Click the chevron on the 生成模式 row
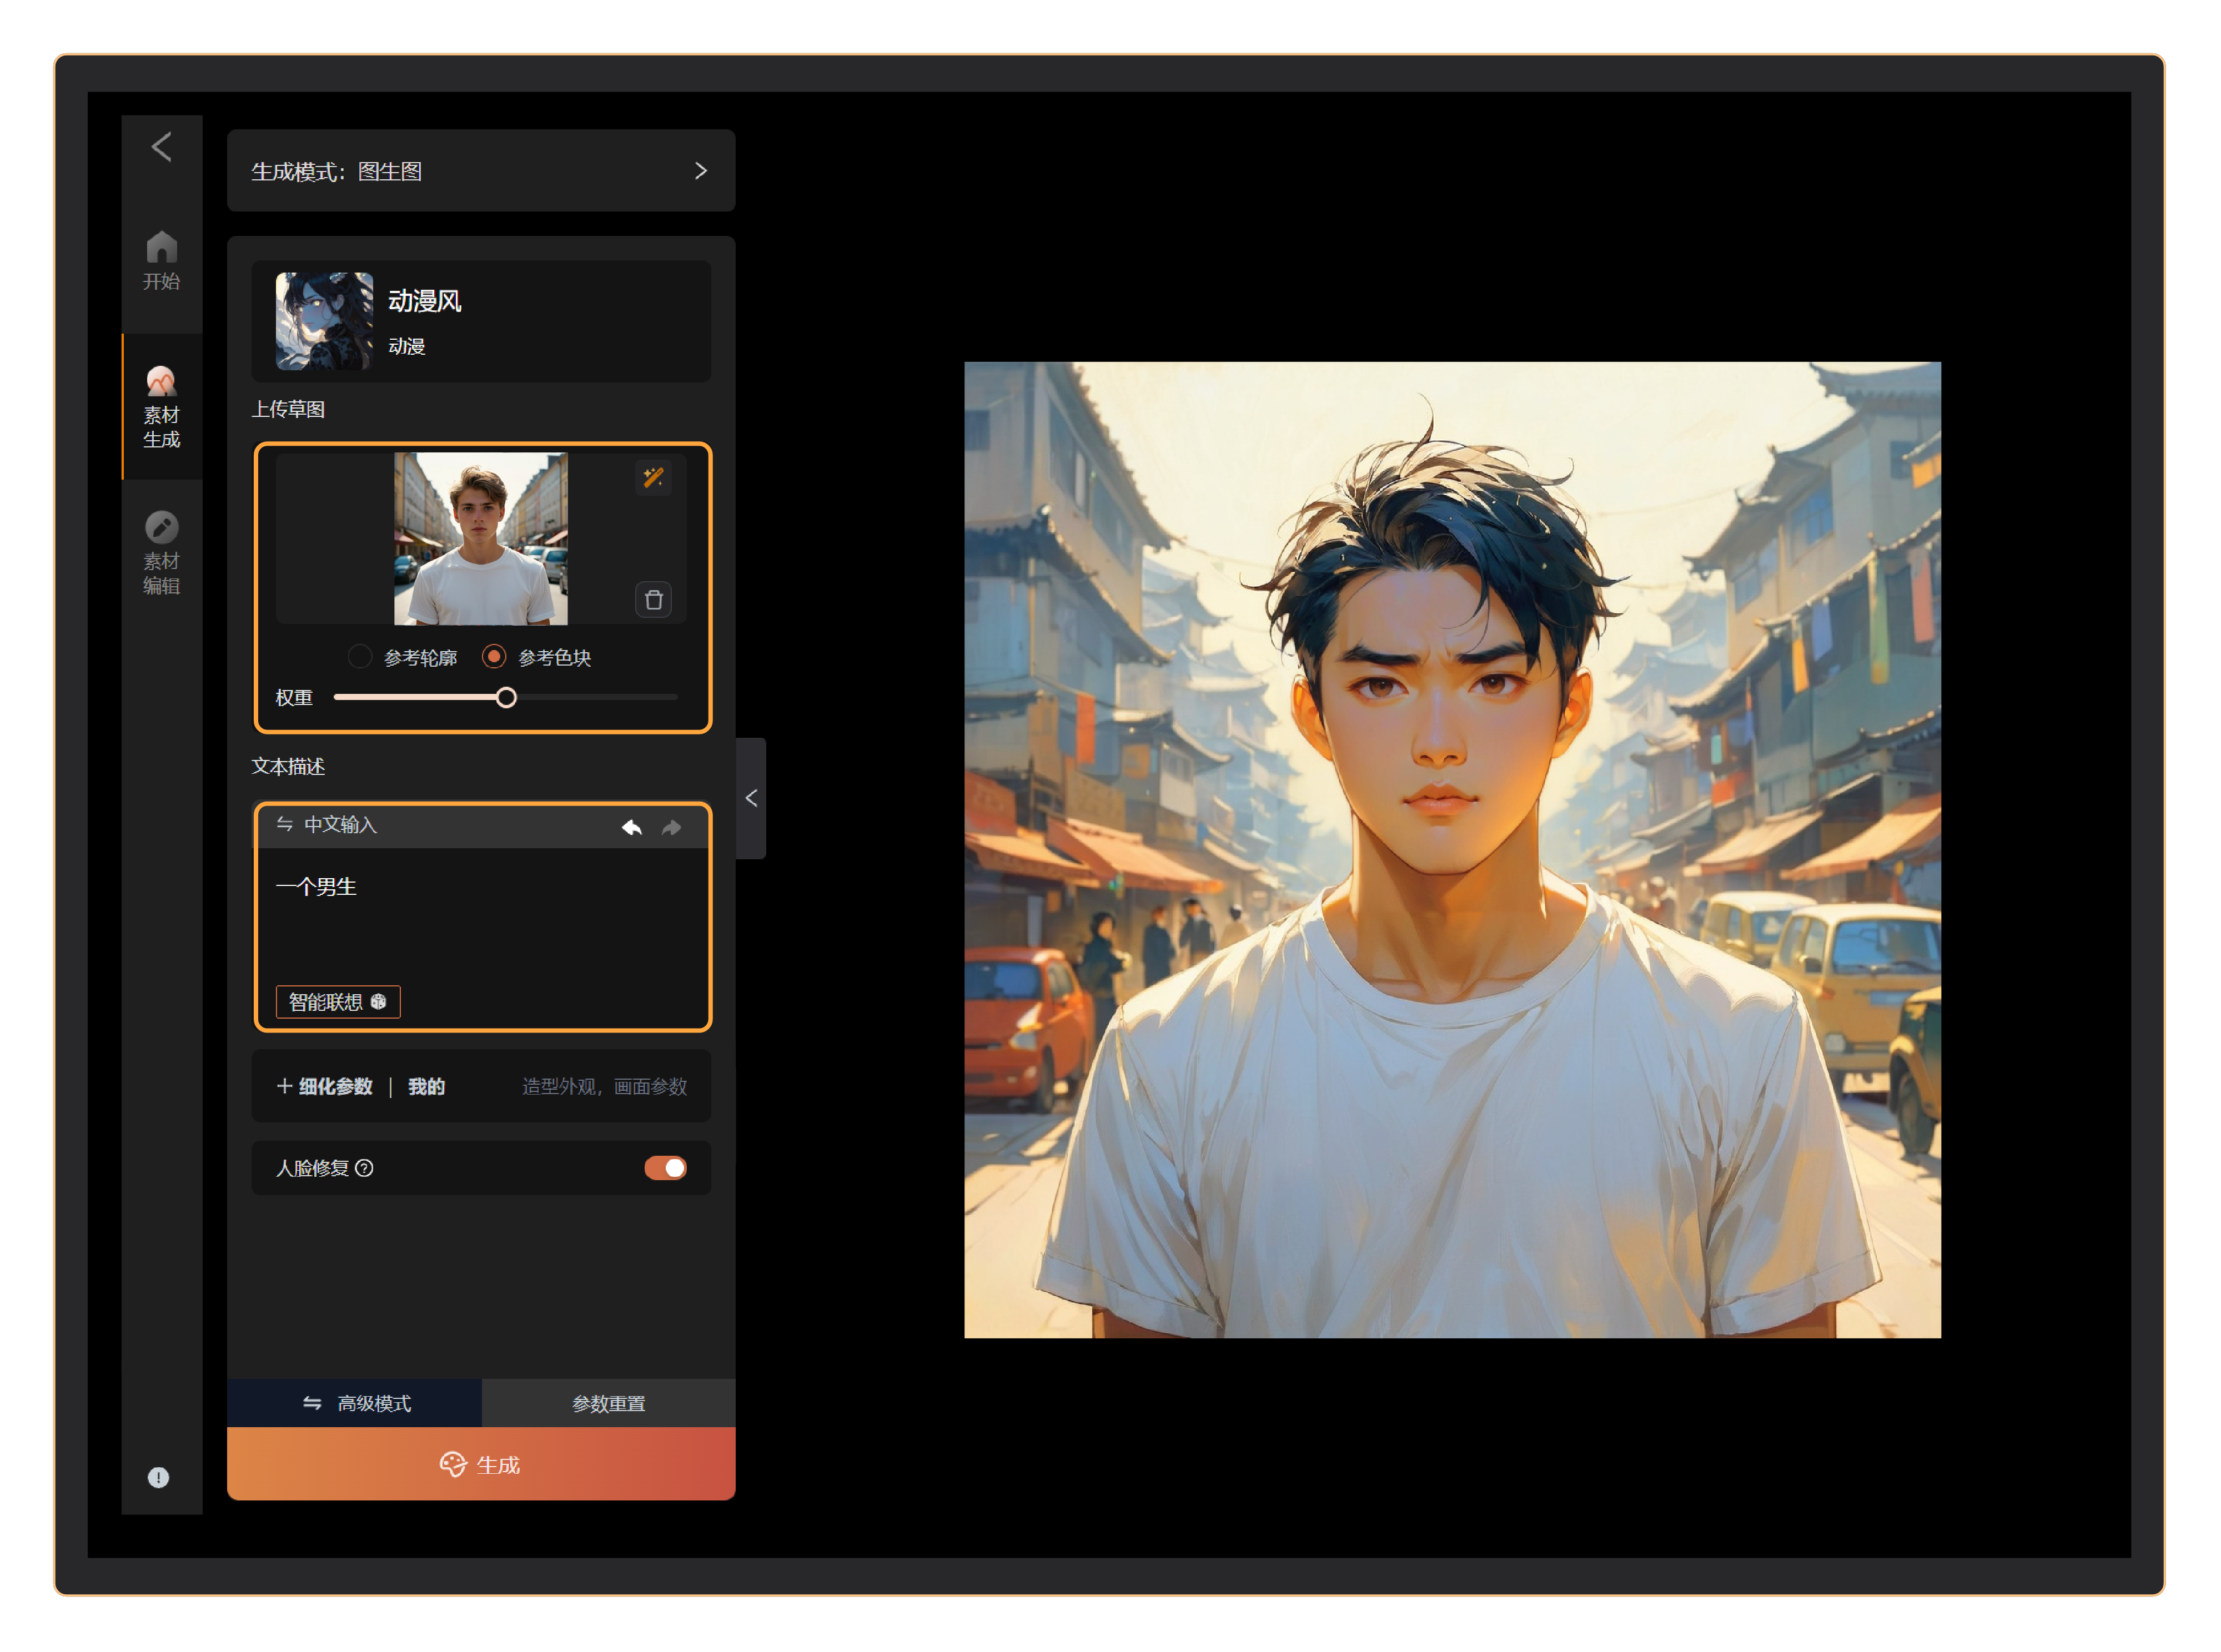Viewport: 2221px width, 1652px height. coord(701,171)
